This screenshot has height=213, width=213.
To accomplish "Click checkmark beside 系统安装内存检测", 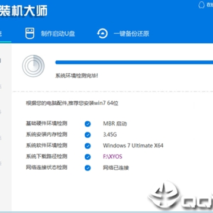I will click(88, 135).
